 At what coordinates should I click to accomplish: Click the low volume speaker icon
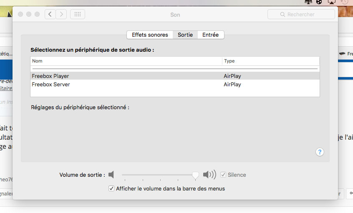tap(111, 175)
